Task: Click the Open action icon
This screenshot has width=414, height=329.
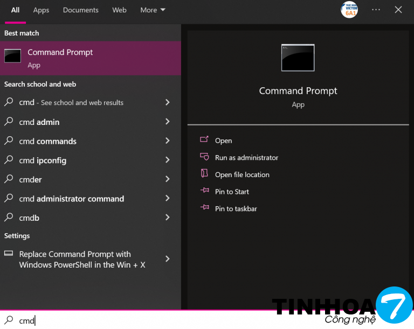Action: pos(204,140)
